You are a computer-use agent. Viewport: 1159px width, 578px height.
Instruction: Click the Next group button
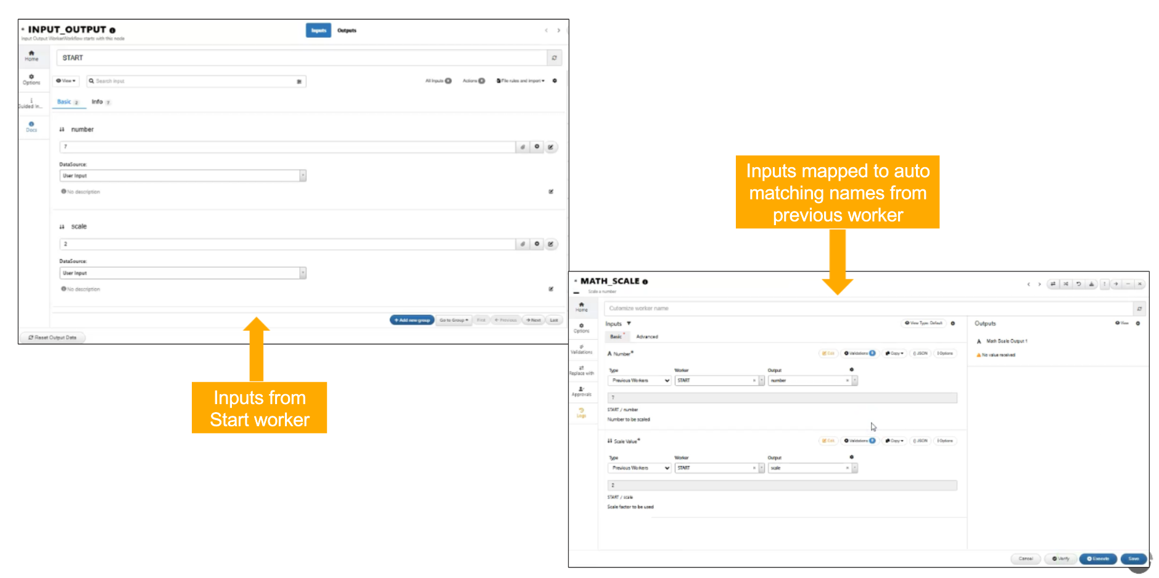[x=534, y=320]
